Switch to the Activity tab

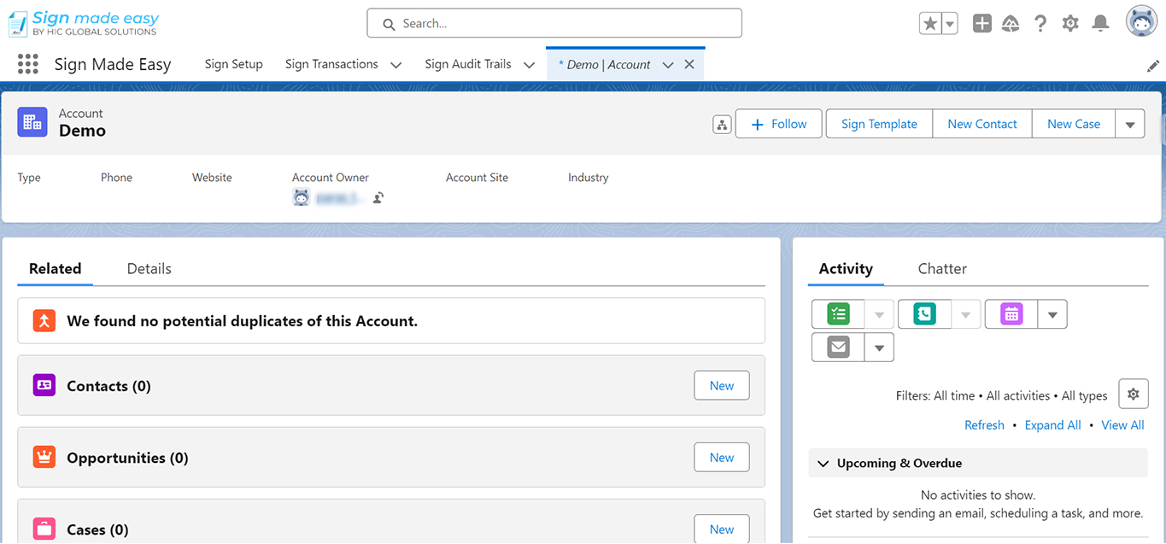(846, 268)
